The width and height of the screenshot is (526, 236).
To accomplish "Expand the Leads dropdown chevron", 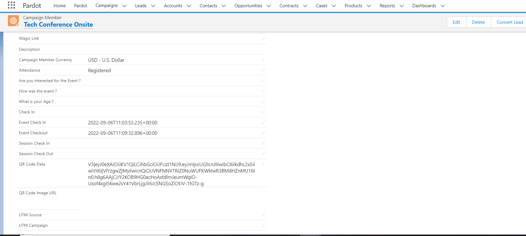I will tap(153, 6).
